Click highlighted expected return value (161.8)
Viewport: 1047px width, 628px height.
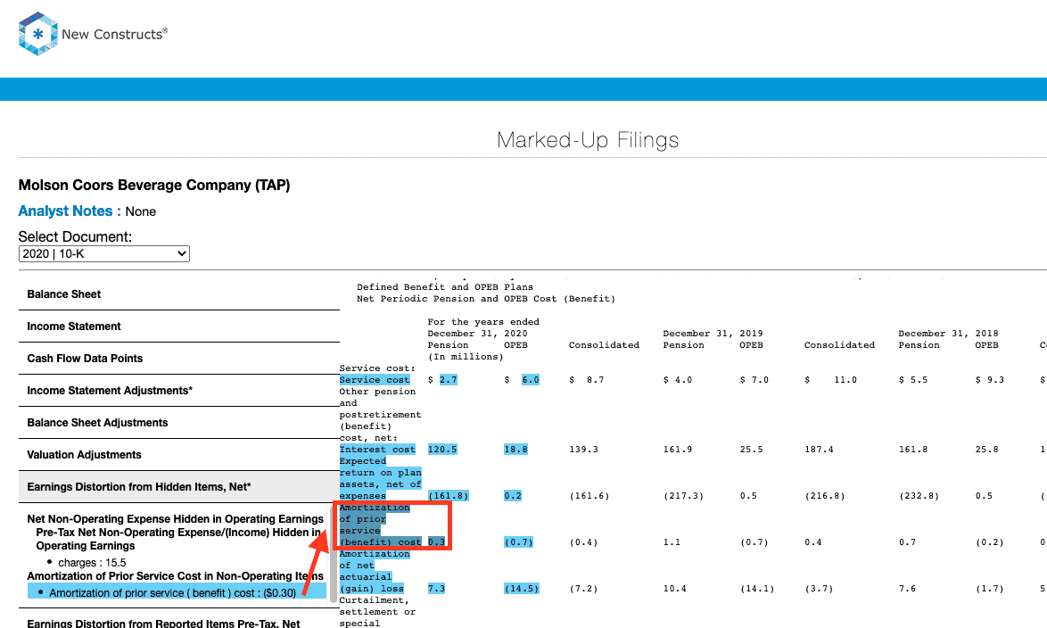448,496
